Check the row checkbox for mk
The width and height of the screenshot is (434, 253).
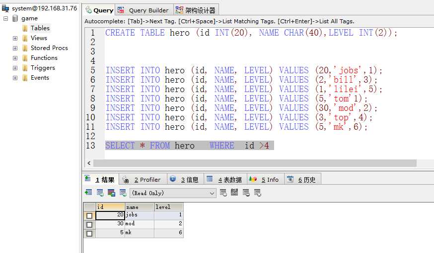(x=89, y=234)
